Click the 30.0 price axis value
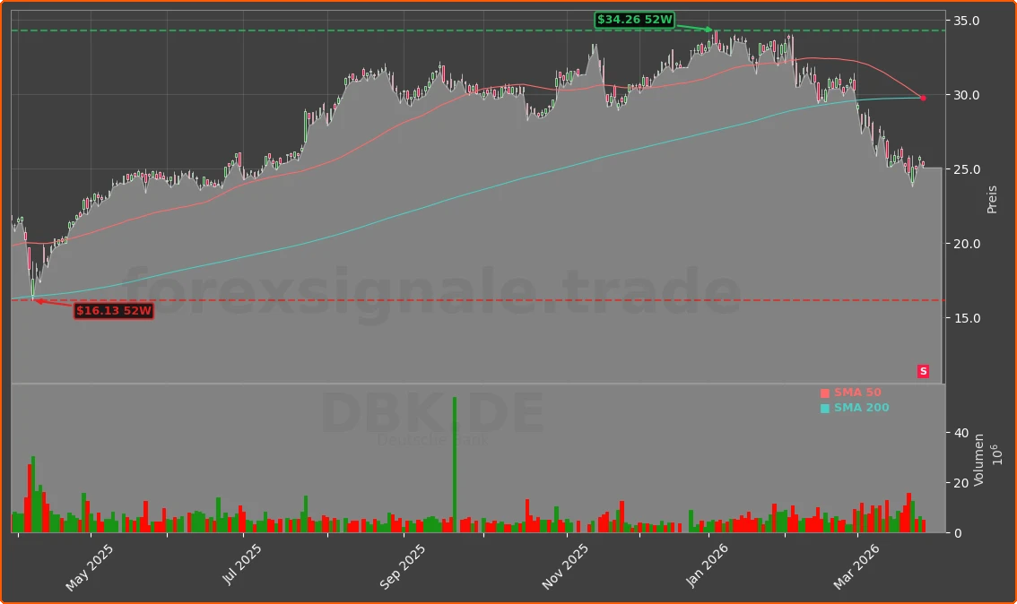This screenshot has height=604, width=1017. coord(967,95)
